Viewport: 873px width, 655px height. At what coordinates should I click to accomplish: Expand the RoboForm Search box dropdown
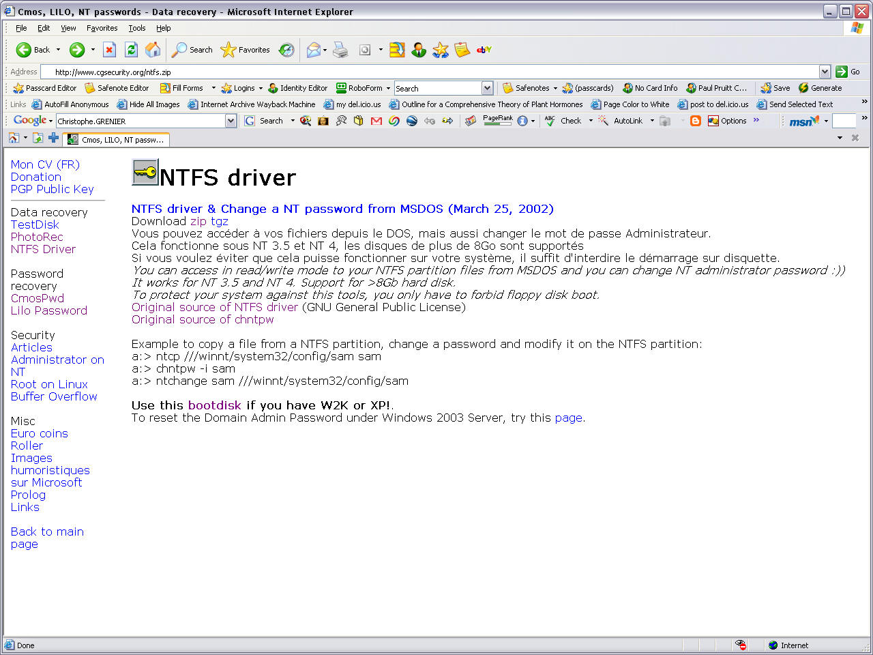(x=487, y=88)
